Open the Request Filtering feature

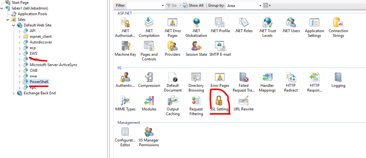(196, 106)
